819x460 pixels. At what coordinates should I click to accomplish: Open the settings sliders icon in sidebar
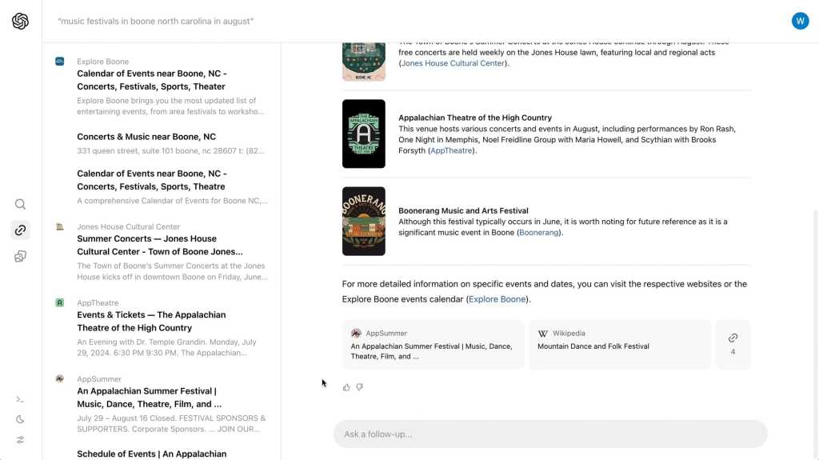(21, 439)
